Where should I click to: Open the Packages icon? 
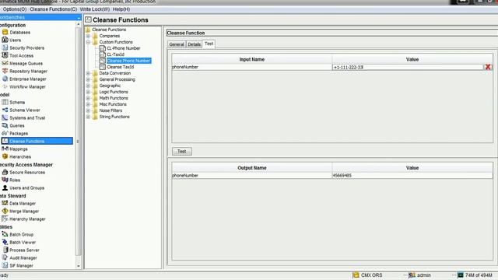tap(5, 133)
